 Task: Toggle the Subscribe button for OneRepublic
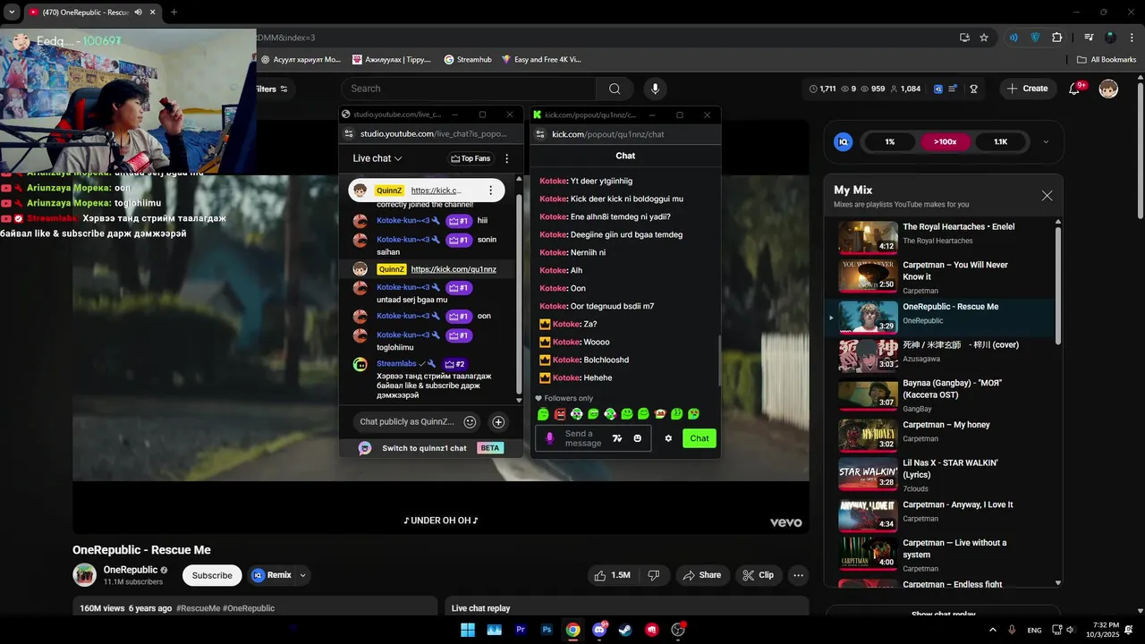tap(212, 575)
